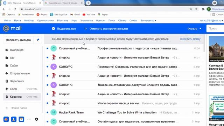224x126 pixels.
Task: Click Выделить все checkbox
Action: coord(54,29)
